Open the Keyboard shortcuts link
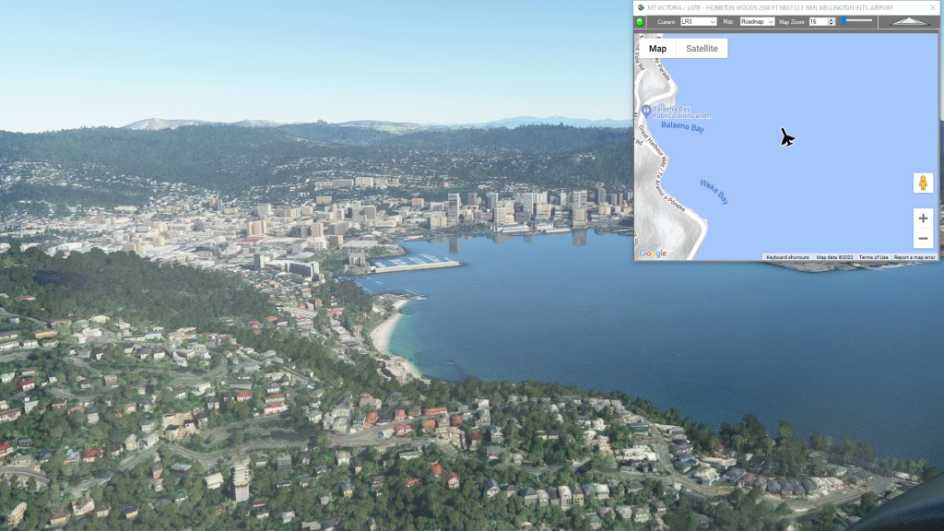This screenshot has width=944, height=531. pyautogui.click(x=786, y=257)
